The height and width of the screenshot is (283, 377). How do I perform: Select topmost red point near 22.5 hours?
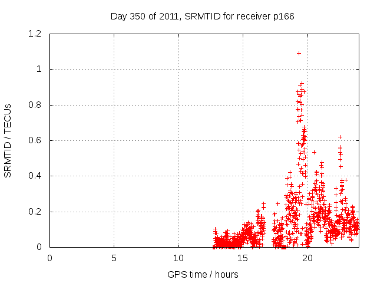coord(340,137)
